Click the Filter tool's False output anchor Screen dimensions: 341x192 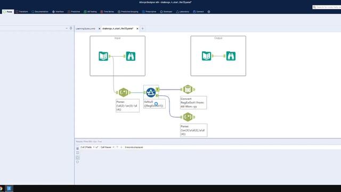tap(157, 95)
